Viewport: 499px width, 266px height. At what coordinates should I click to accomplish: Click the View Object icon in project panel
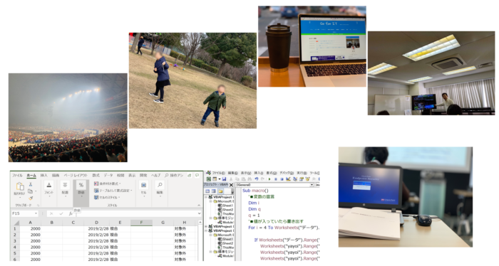[x=214, y=191]
